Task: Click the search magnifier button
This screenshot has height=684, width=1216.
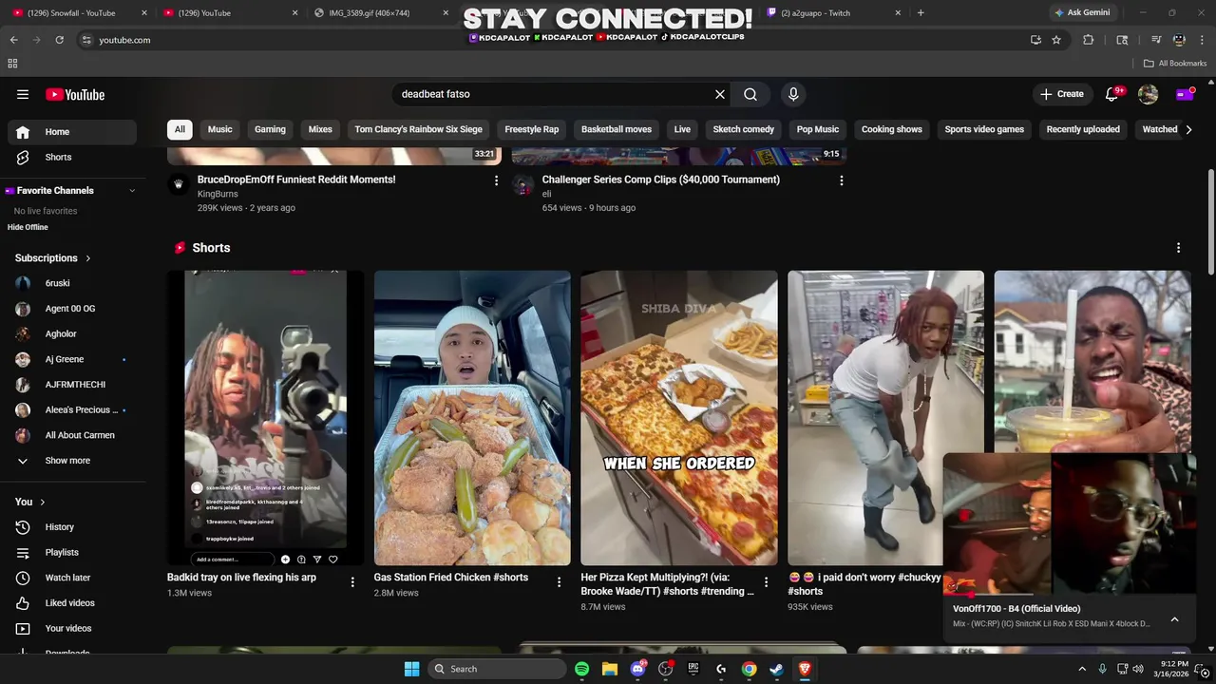Action: (750, 94)
